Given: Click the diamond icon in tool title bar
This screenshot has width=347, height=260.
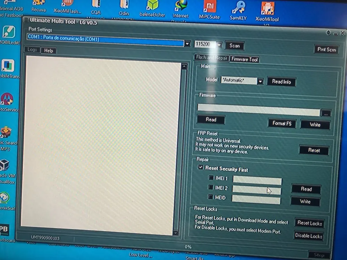Looking at the screenshot, I should point(328,33).
